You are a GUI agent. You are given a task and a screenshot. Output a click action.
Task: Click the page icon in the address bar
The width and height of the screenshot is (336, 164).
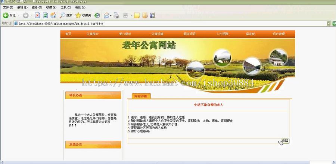pos(16,23)
